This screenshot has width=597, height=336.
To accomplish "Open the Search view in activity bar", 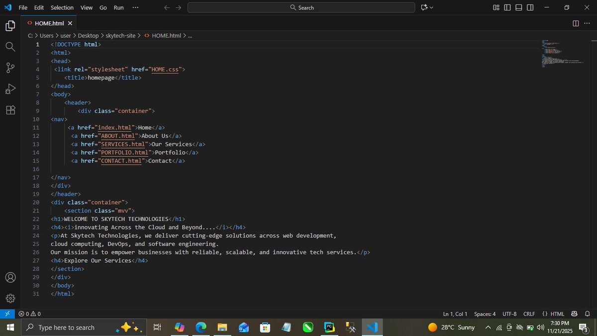I will [x=10, y=47].
